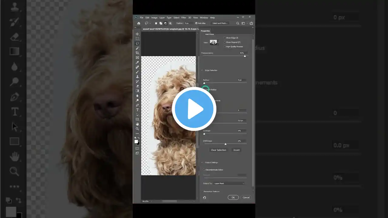This screenshot has width=388, height=218.
Task: Select the Brush tool
Action: click(137, 72)
